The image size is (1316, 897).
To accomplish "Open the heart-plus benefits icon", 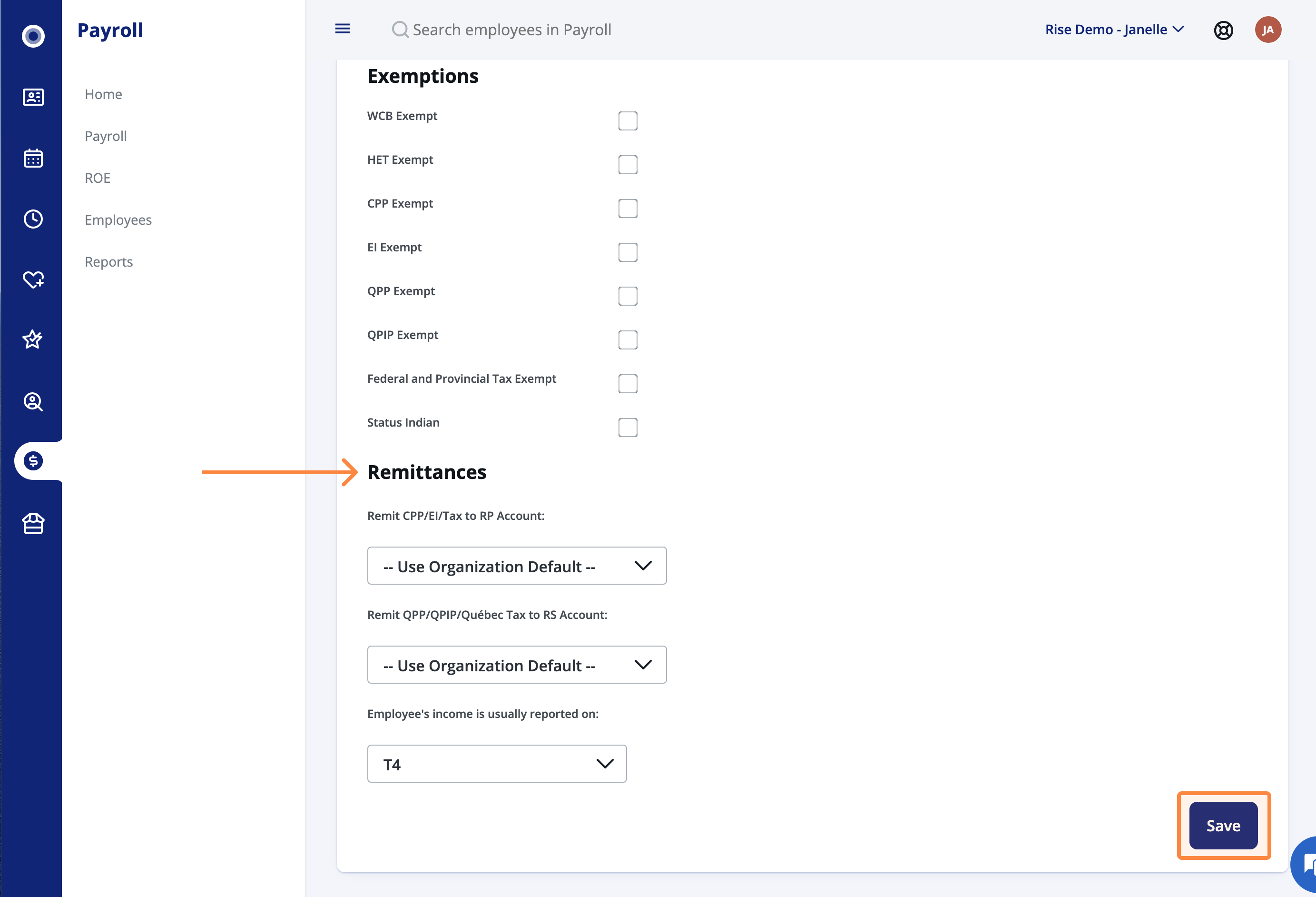I will (33, 279).
